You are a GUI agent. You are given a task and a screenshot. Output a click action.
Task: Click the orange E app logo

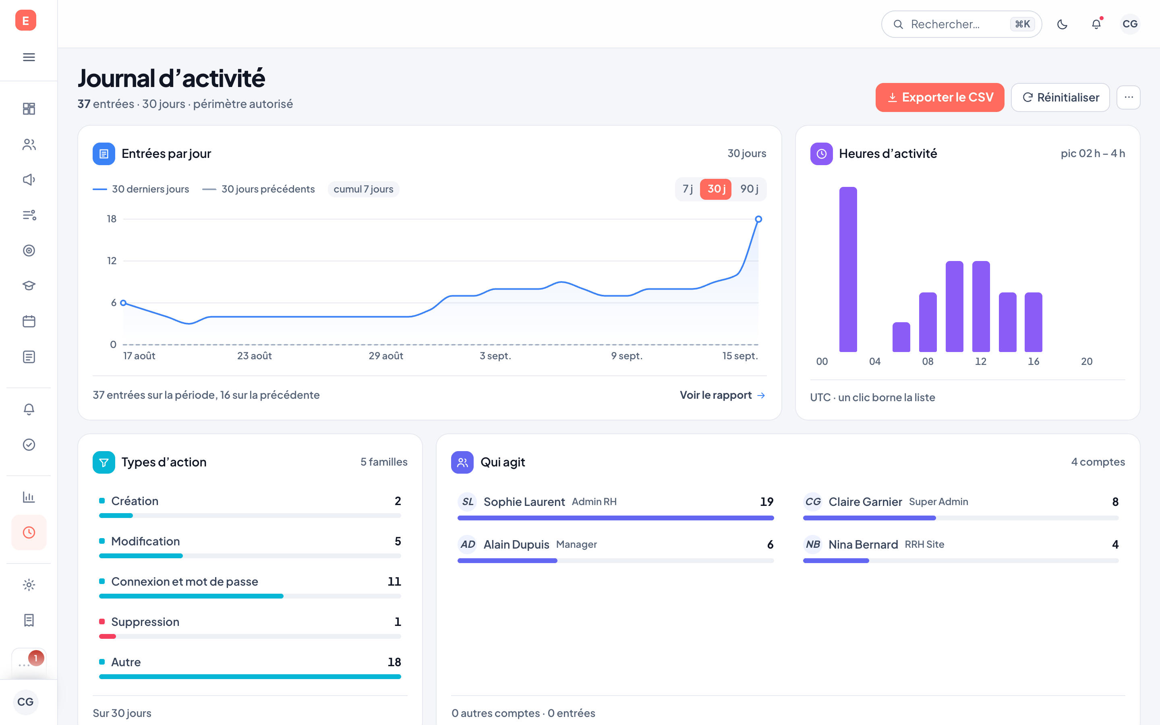pyautogui.click(x=26, y=20)
